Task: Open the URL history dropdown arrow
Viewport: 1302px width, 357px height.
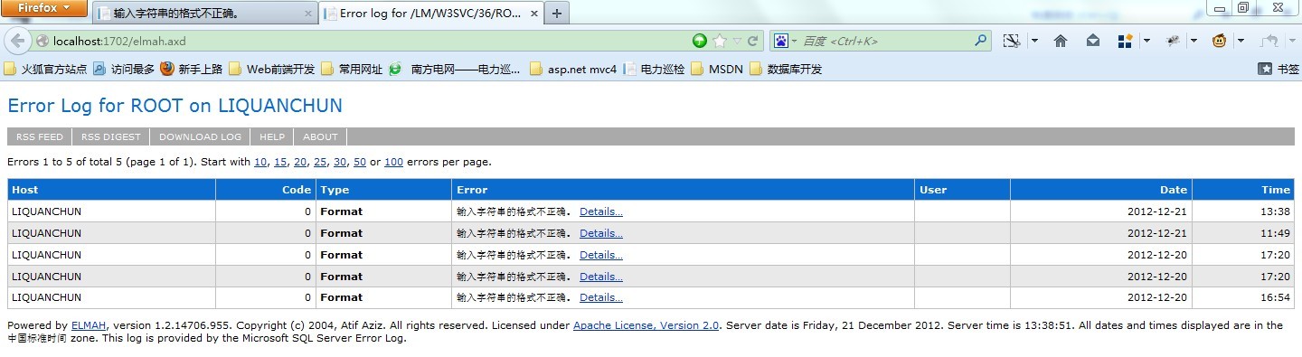Action: coord(737,41)
